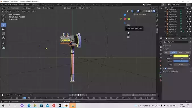Viewport: 192px width, 108px height.
Task: Hide Cylinder.020 with its eye icon
Action: click(190, 17)
